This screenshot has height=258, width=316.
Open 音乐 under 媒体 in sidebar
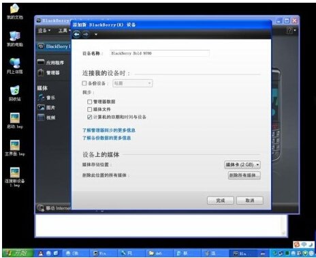click(46, 98)
